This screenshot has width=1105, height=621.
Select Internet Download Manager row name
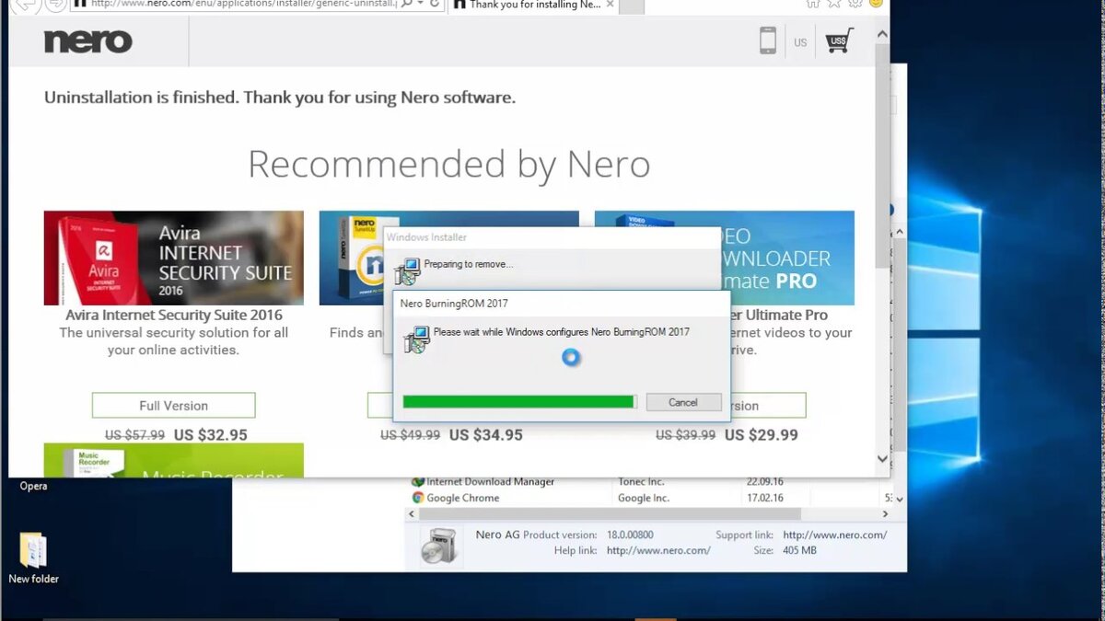point(491,481)
